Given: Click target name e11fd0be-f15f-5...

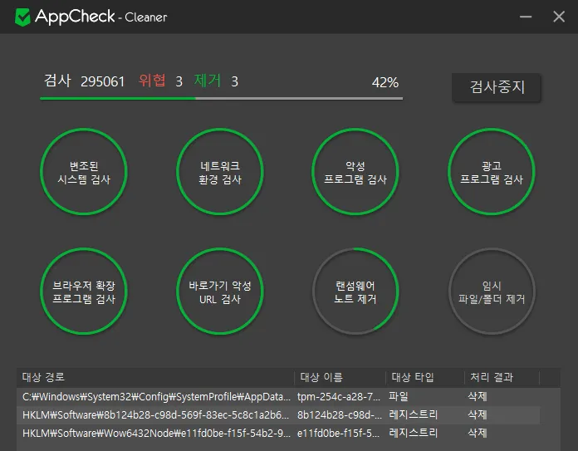Looking at the screenshot, I should (x=338, y=433).
